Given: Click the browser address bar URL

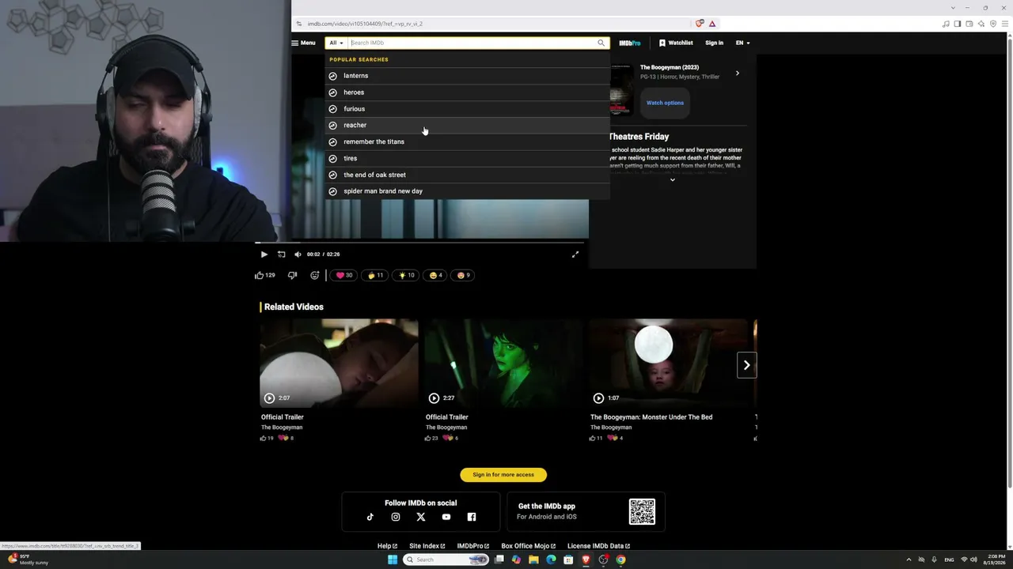Looking at the screenshot, I should point(366,24).
